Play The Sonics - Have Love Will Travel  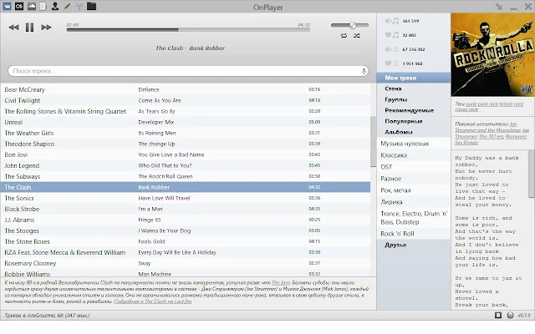coord(186,198)
